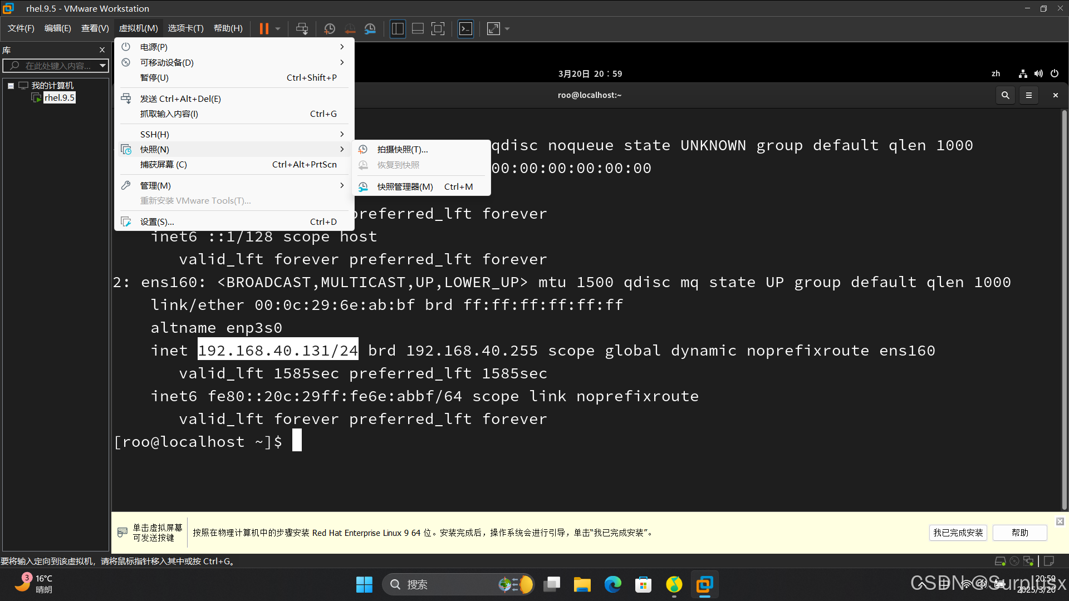Click the take snapshot toolbar icon
Viewport: 1069px width, 601px height.
tap(329, 29)
